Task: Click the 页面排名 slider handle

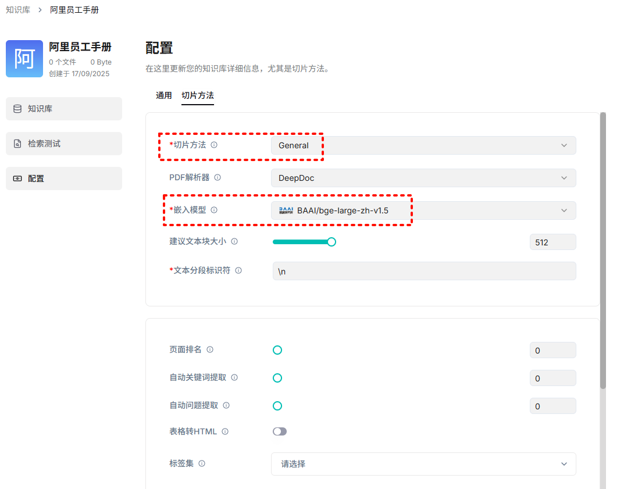Action: point(277,350)
